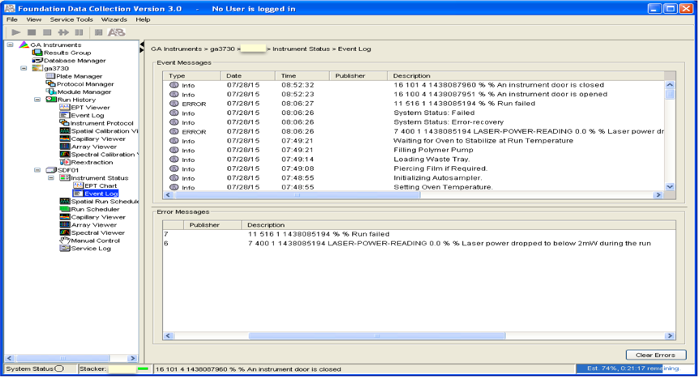Open Run Scheduler under SDF01

[x=95, y=209]
